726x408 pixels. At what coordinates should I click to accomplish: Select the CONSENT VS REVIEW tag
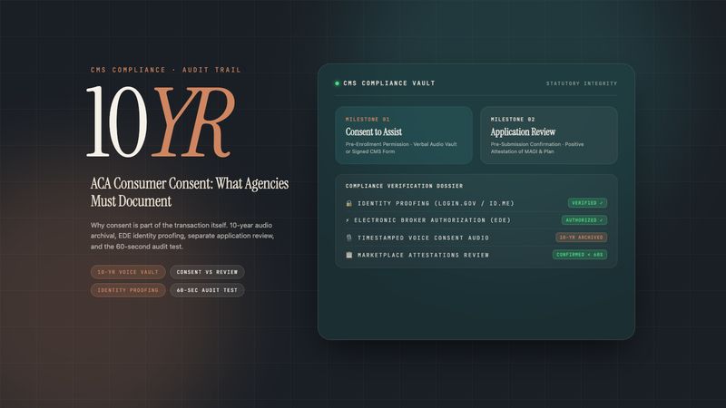coord(207,272)
